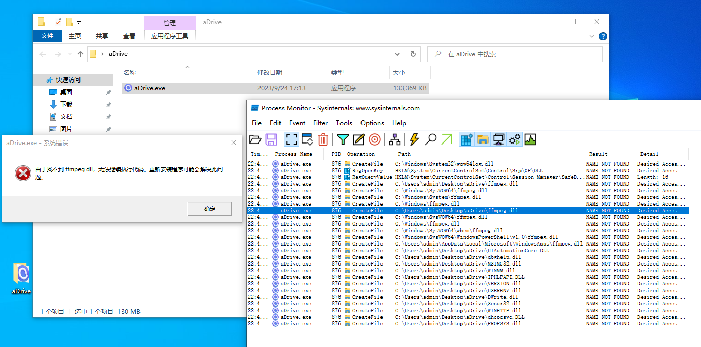The image size is (701, 347).
Task: Click the 在 aDrive 中搜索 search box
Action: 515,54
